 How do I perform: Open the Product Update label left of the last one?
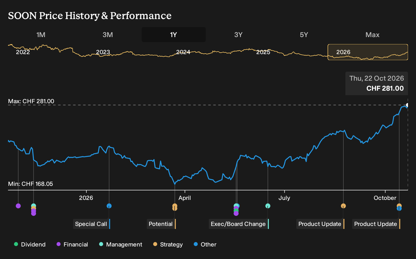click(320, 224)
